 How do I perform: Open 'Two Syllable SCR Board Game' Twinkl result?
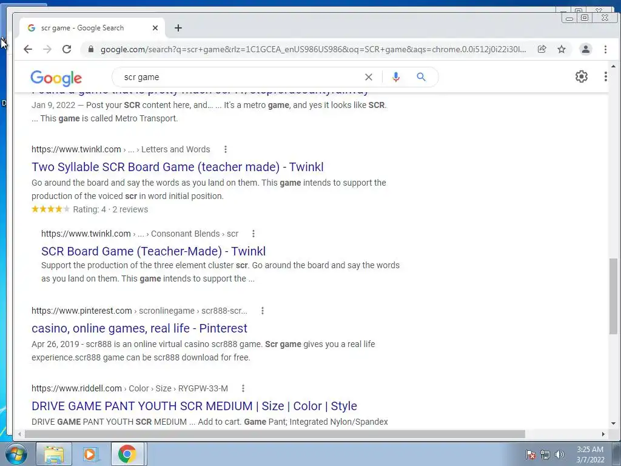178,167
